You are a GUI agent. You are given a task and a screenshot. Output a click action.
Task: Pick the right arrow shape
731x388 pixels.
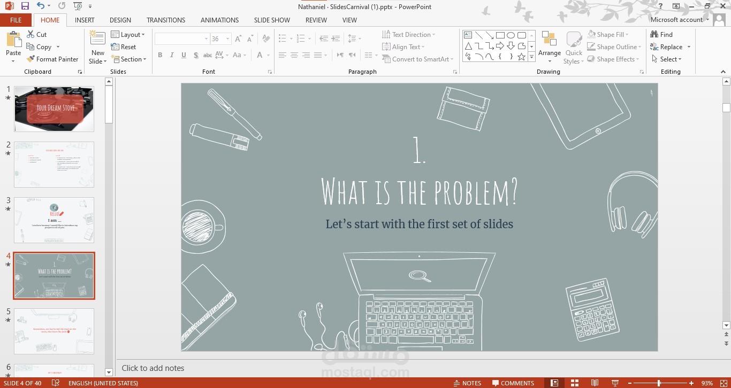tap(500, 46)
